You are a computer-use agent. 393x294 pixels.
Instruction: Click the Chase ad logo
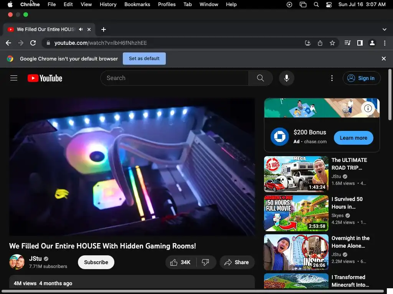click(x=280, y=137)
